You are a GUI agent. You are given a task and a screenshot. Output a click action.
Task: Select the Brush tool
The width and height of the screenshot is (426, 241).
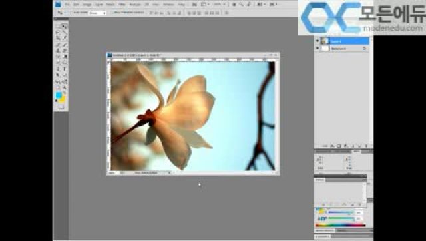(64, 45)
